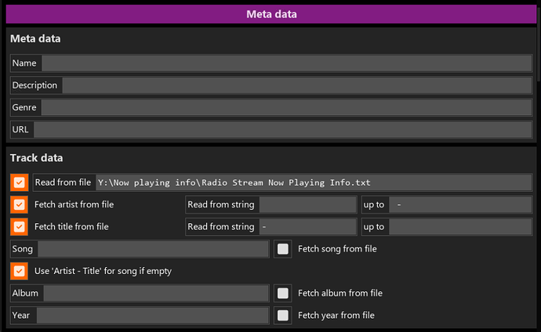
Task: Toggle Use 'Artist - Title' for song checkbox
Action: (x=19, y=271)
